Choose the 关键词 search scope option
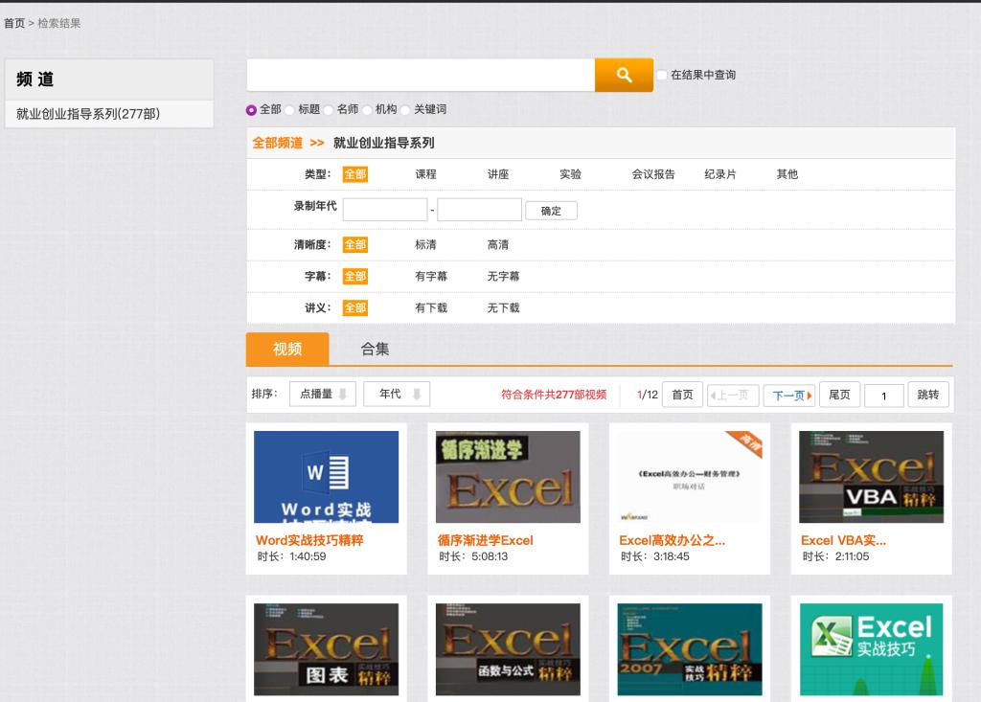This screenshot has width=981, height=702. (x=405, y=110)
